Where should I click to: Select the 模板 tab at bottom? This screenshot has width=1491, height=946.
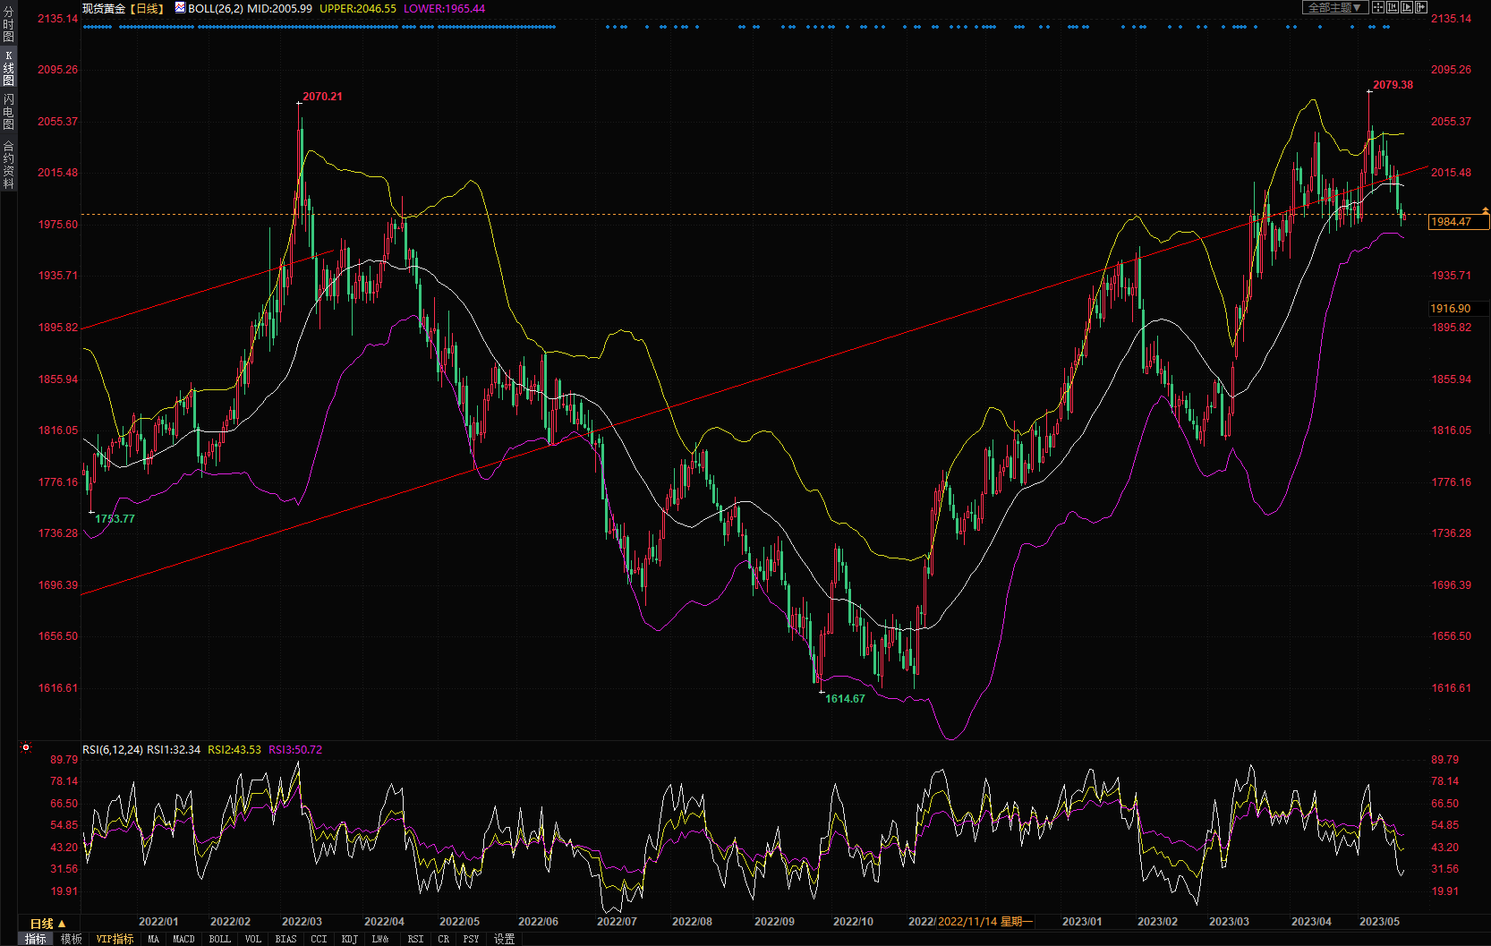(72, 939)
